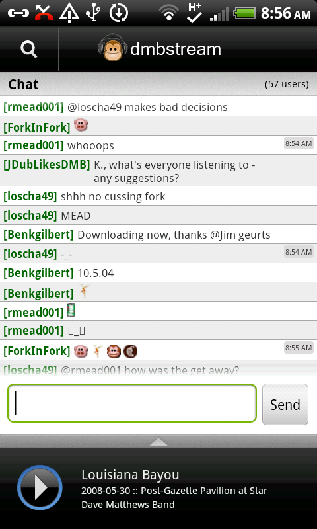Open the 57 users count
The height and width of the screenshot is (529, 317).
click(287, 84)
